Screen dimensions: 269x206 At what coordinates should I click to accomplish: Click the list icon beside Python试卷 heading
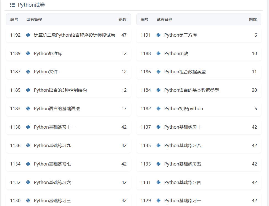pyautogui.click(x=12, y=5)
